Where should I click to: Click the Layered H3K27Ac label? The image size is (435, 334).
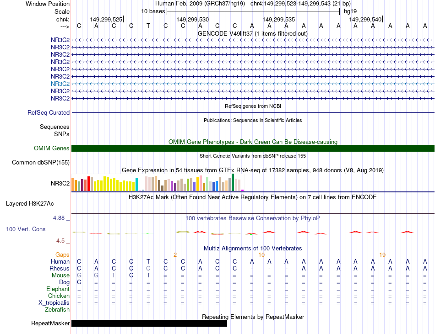30,204
